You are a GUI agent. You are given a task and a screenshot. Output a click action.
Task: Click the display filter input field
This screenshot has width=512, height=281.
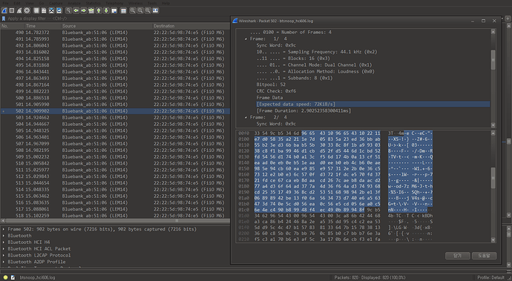[x=117, y=19]
